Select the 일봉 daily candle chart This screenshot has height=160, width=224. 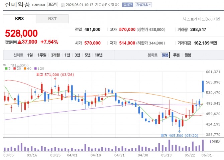point(165,55)
